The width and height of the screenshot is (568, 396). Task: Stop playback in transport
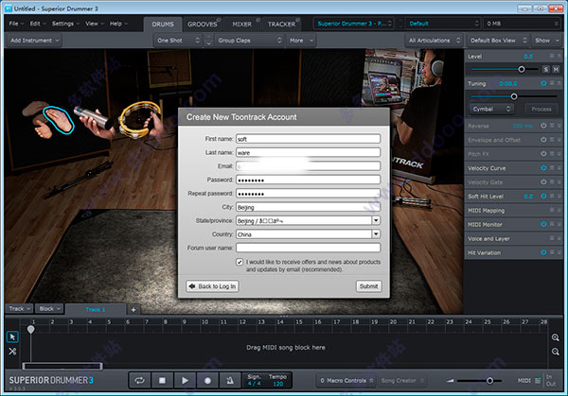pyautogui.click(x=162, y=381)
